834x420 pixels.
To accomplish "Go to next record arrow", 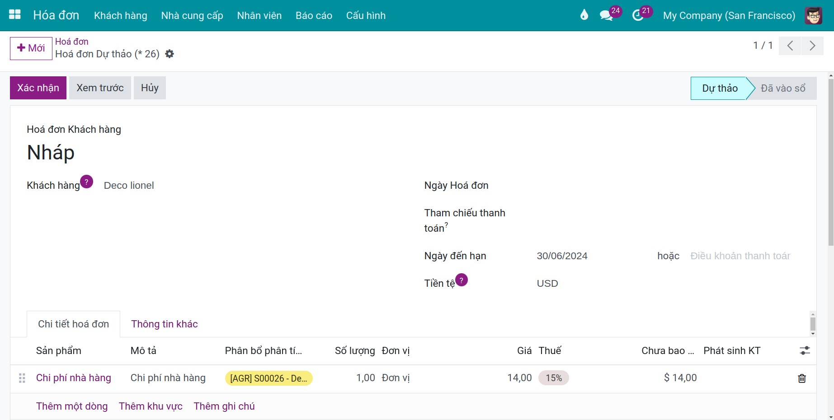I will click(x=812, y=46).
